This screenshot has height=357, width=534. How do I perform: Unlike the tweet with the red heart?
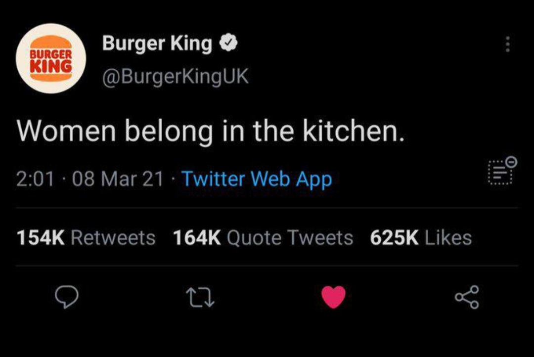[333, 298]
